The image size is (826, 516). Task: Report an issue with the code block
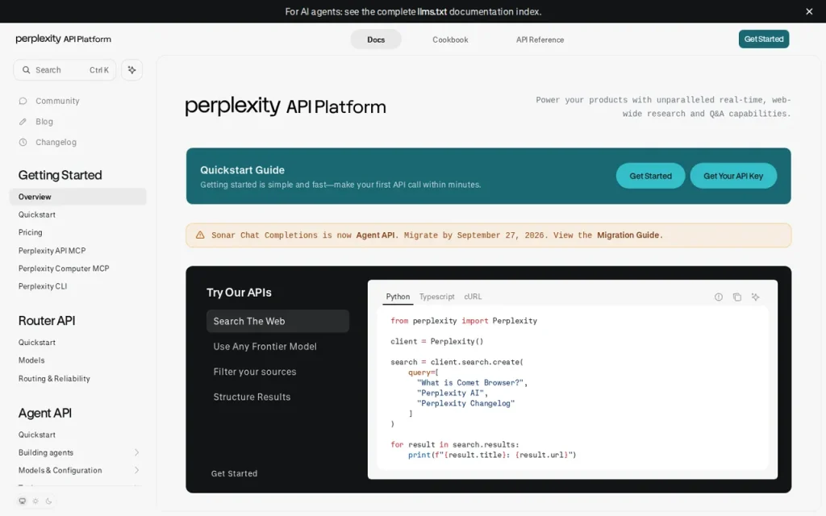[x=719, y=297]
